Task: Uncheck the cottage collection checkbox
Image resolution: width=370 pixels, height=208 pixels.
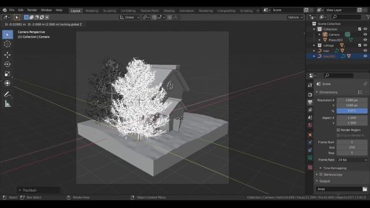Action: tap(360, 45)
